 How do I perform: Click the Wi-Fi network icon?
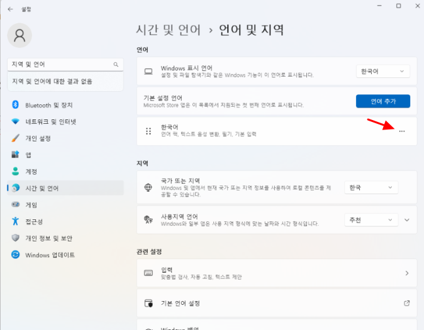(x=16, y=121)
